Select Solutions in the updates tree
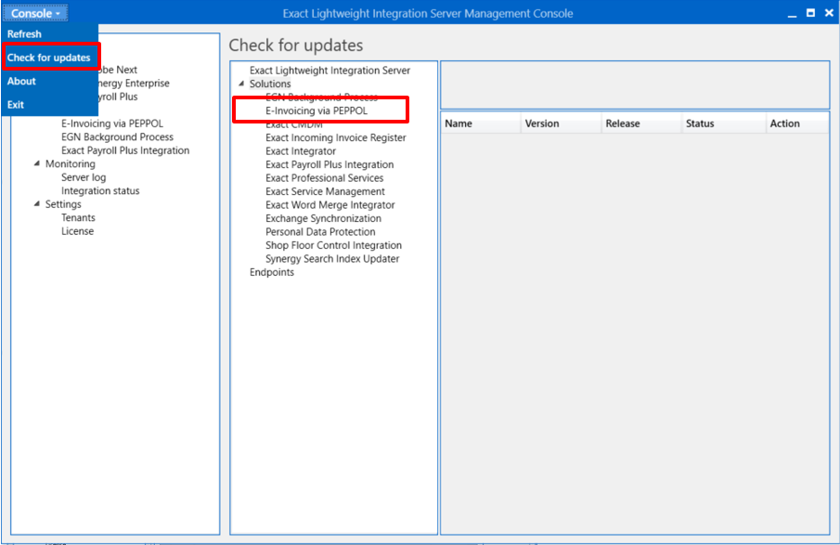The height and width of the screenshot is (545, 840). [270, 84]
